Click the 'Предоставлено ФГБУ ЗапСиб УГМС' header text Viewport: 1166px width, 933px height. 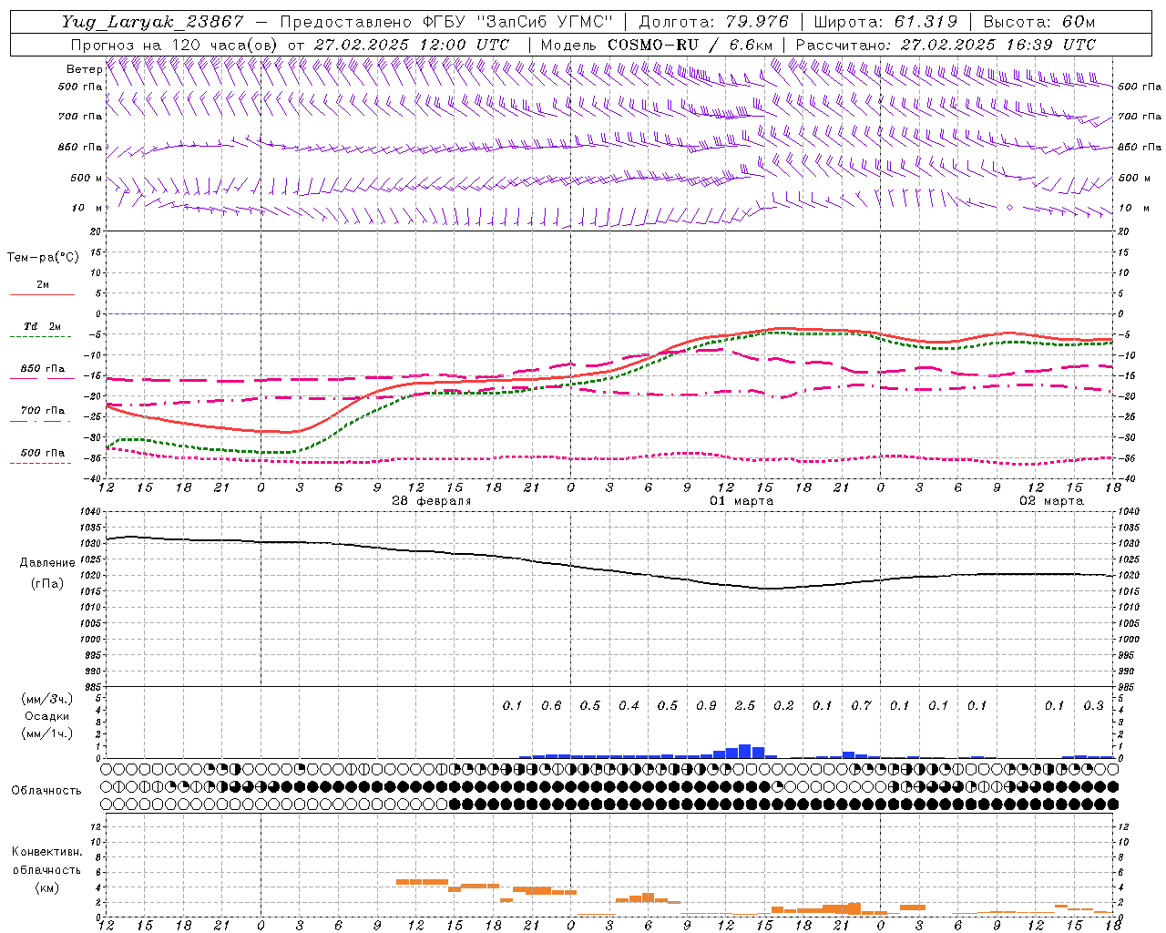coord(446,22)
